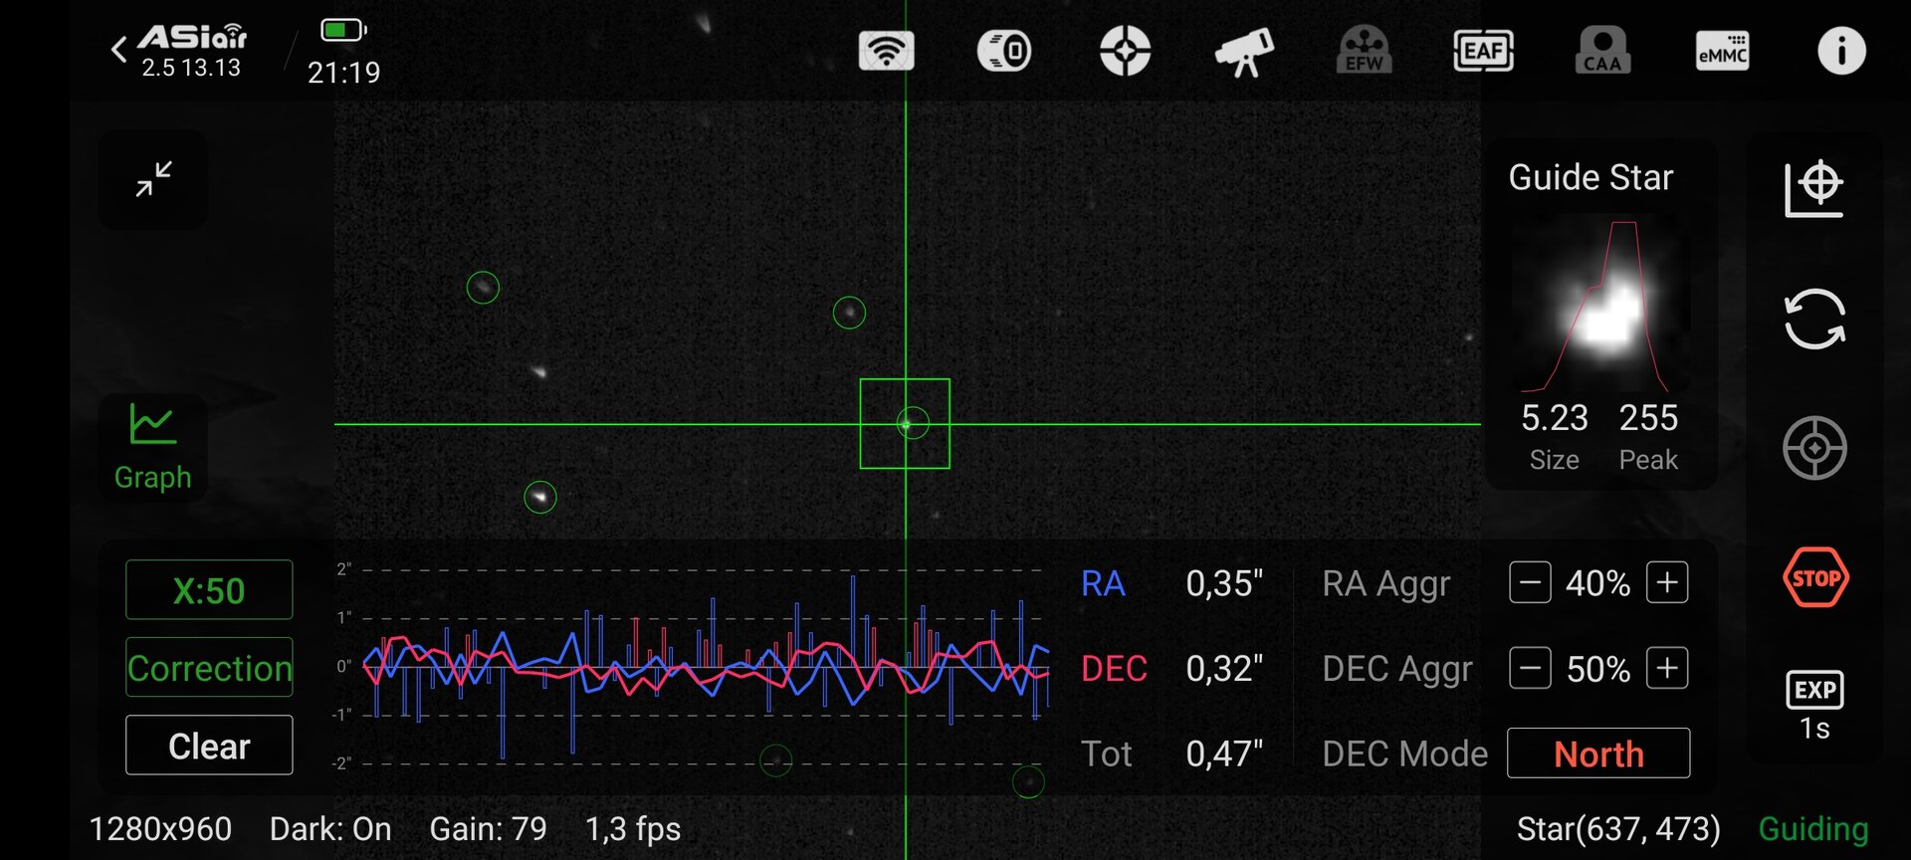The image size is (1911, 860).
Task: Decrease DEC Aggr with minus button
Action: click(1530, 668)
